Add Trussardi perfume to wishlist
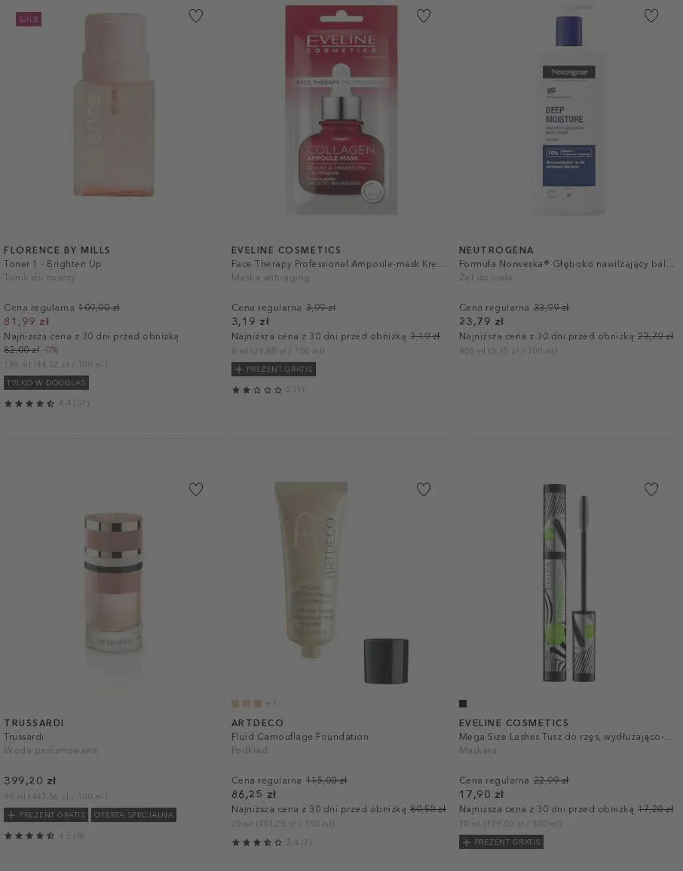 (x=196, y=489)
